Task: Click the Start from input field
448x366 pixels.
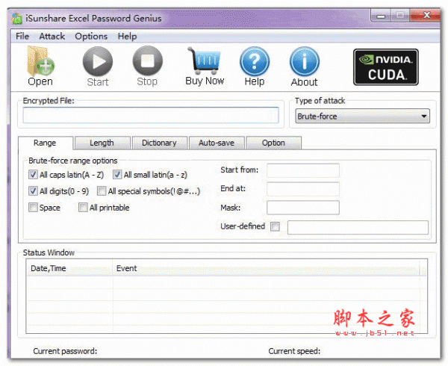Action: (303, 170)
